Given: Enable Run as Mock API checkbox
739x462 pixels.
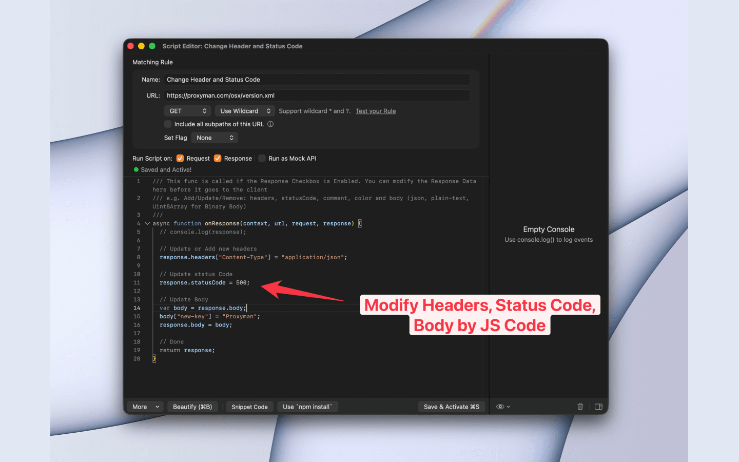Looking at the screenshot, I should [262, 158].
